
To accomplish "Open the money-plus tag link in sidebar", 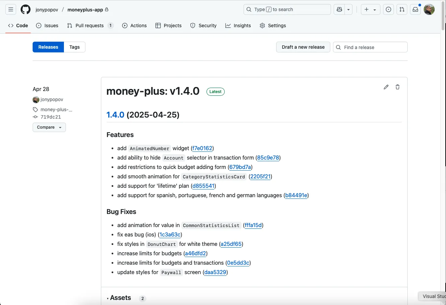I will (x=56, y=110).
